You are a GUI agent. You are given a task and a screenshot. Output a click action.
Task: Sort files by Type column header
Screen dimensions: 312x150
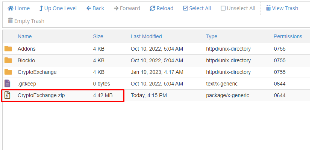[x=212, y=36]
